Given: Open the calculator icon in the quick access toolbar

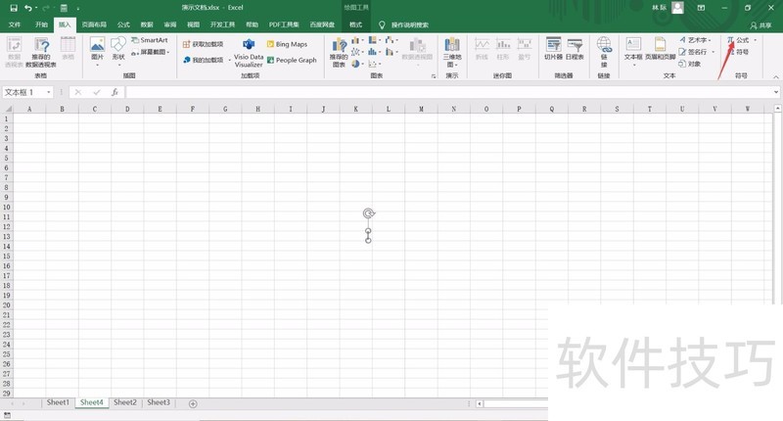Looking at the screenshot, I should (x=64, y=8).
